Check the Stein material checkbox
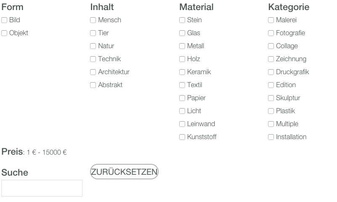The height and width of the screenshot is (202, 337). coord(182,20)
